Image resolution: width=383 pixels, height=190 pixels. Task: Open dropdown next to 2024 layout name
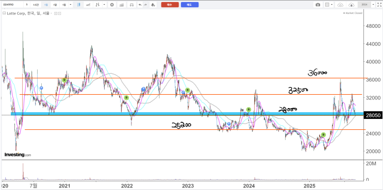[373, 5]
